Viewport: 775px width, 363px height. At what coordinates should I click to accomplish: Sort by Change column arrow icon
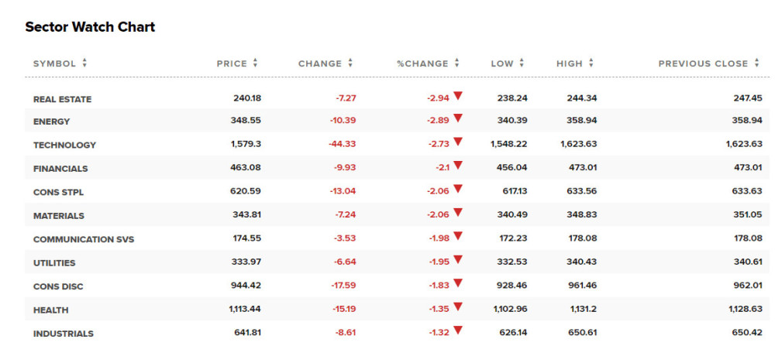coord(350,63)
